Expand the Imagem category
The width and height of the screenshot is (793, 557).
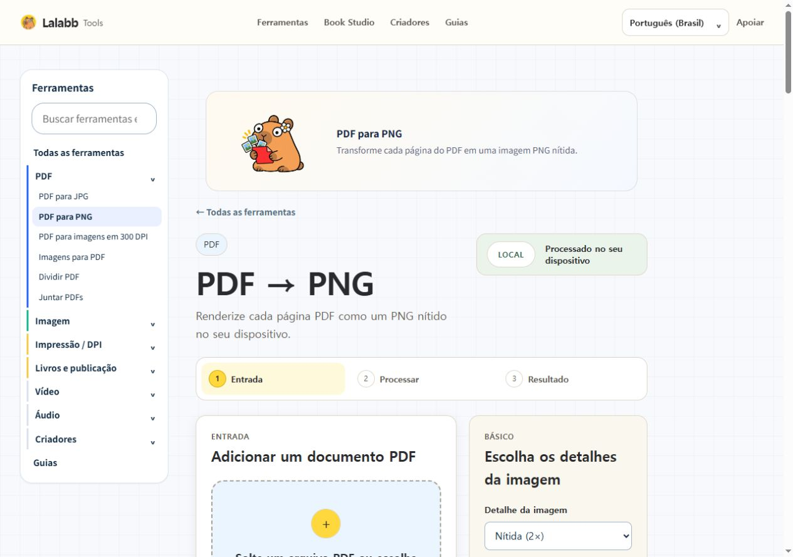coord(152,324)
